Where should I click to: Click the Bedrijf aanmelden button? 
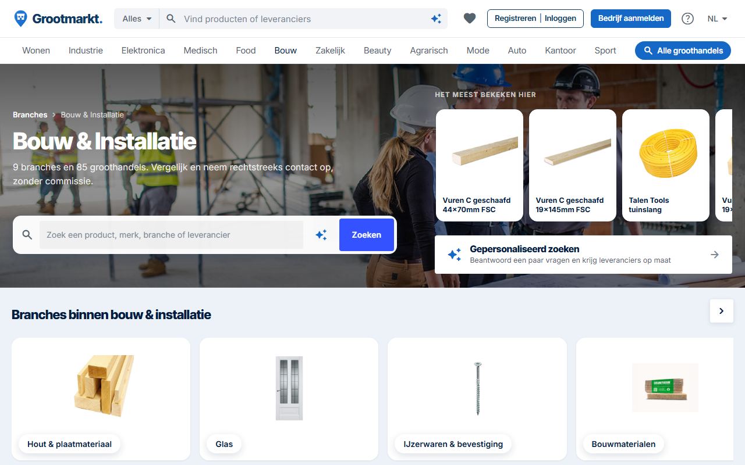tap(631, 19)
